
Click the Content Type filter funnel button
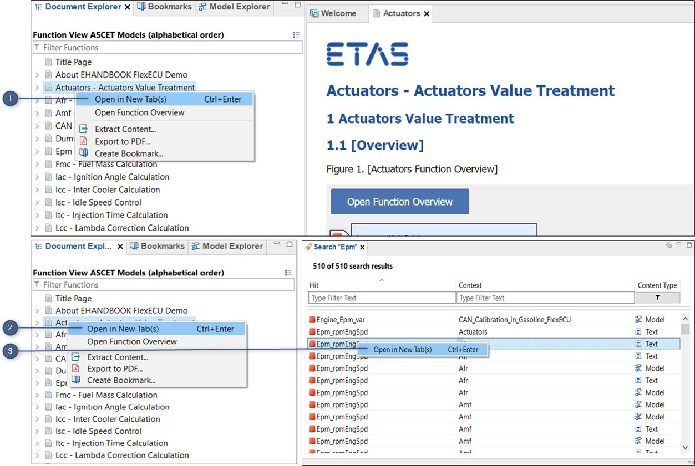[657, 298]
